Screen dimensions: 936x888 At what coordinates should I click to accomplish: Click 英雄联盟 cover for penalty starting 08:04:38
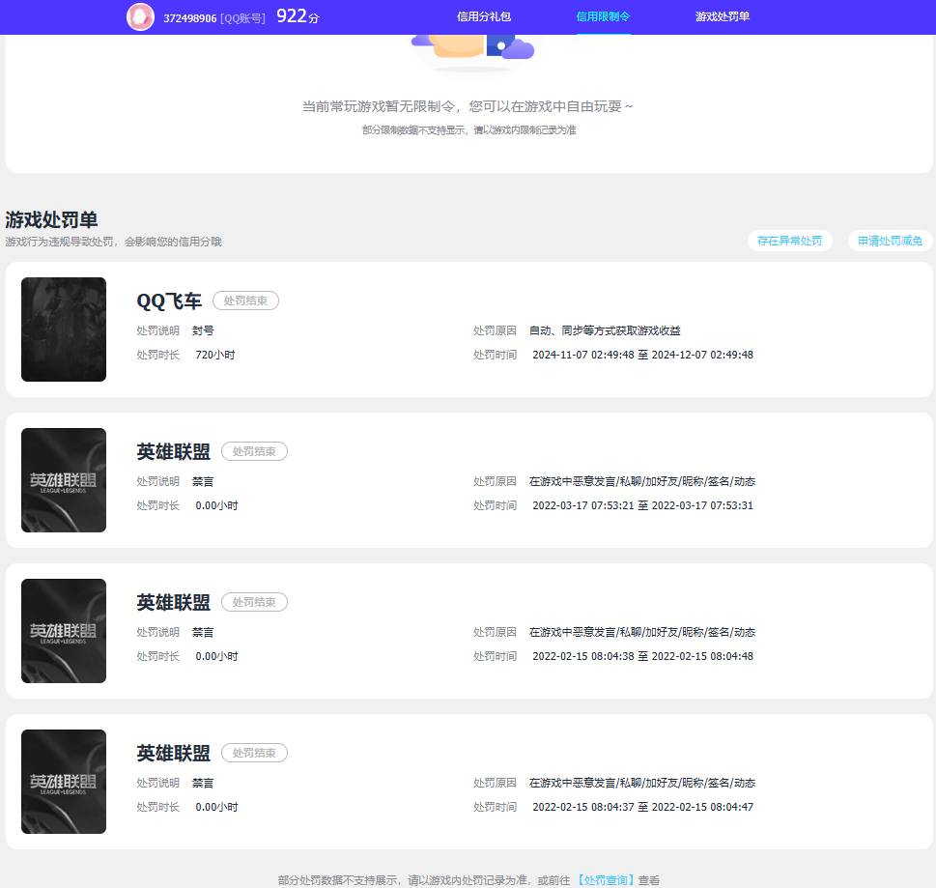64,631
